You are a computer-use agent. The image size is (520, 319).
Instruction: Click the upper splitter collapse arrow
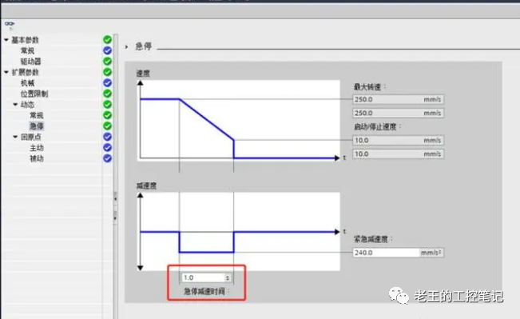pos(115,199)
